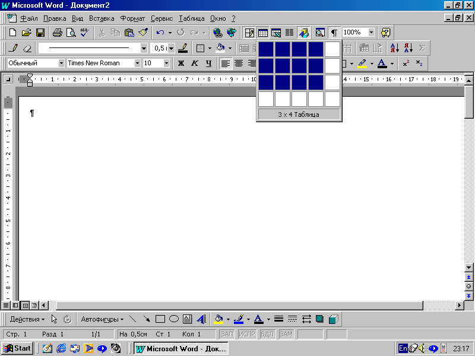The width and height of the screenshot is (475, 356).
Task: Save the document with floppy icon
Action: pos(40,33)
